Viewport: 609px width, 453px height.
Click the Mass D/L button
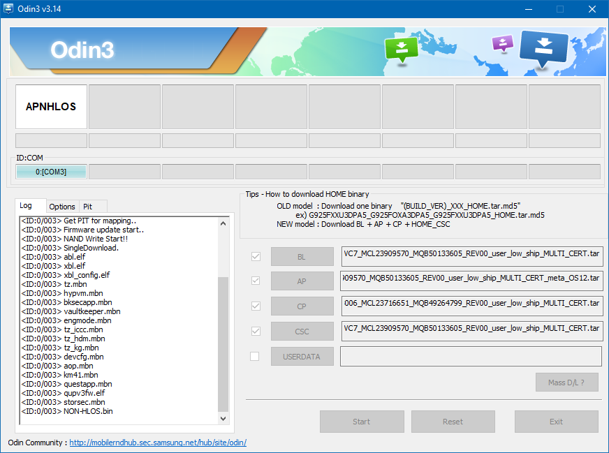pyautogui.click(x=566, y=383)
